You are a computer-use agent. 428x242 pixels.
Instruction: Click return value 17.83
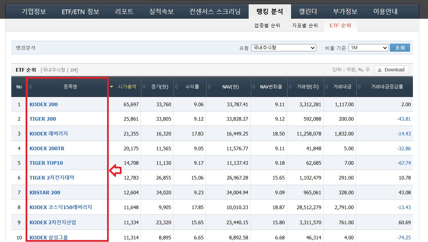(x=197, y=134)
